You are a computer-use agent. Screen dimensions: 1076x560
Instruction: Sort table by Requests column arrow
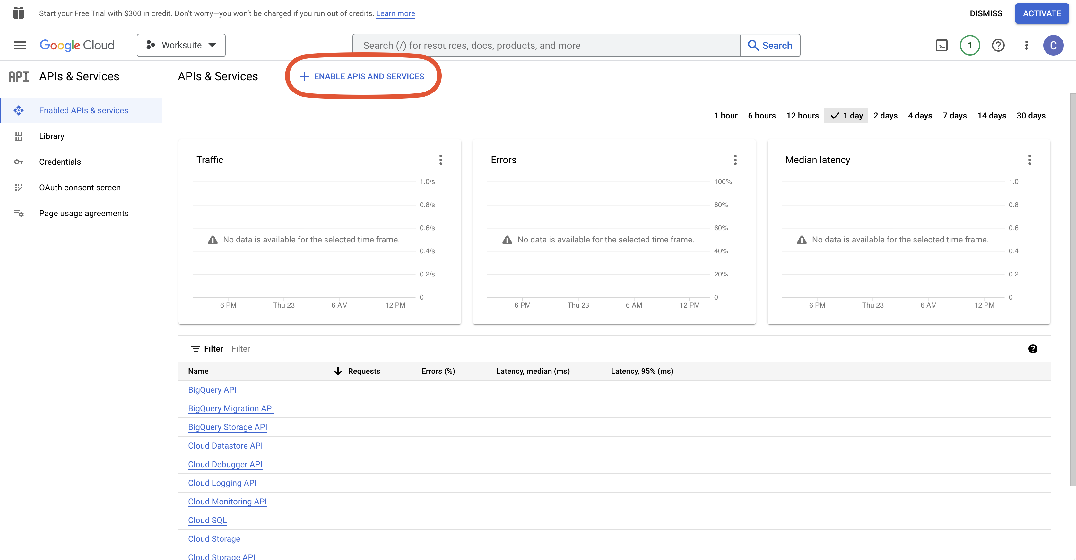coord(338,371)
